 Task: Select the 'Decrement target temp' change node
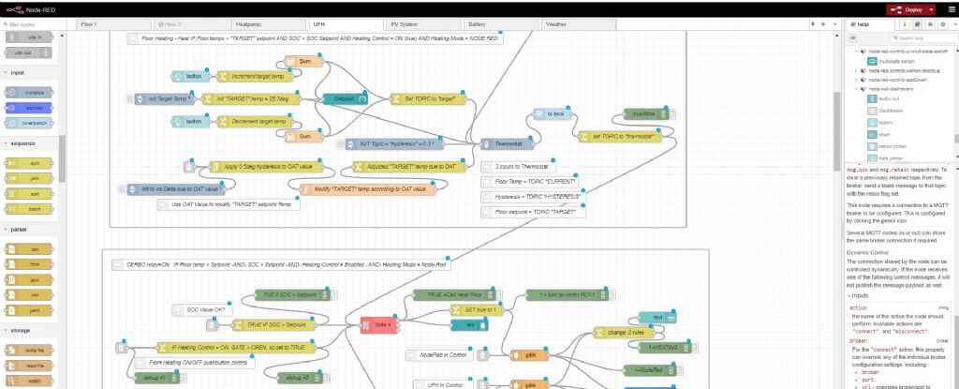coord(255,121)
